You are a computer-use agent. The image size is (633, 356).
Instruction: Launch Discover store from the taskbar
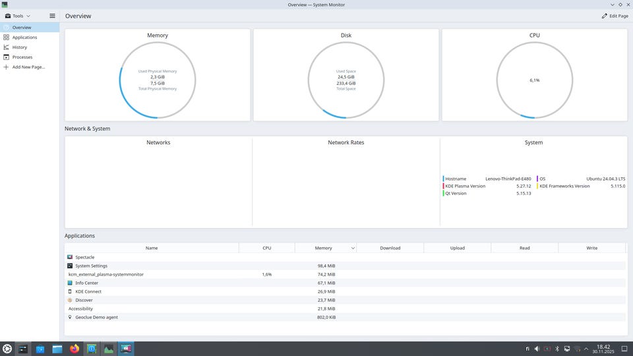click(40, 349)
